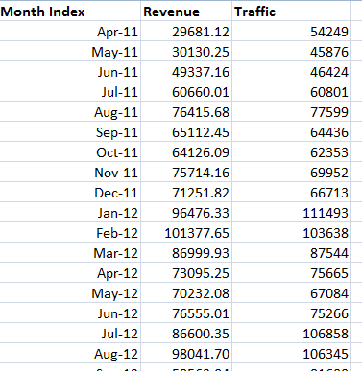Image resolution: width=362 pixels, height=371 pixels.
Task: Select traffic value 103638
Action: 291,233
